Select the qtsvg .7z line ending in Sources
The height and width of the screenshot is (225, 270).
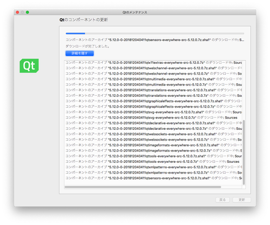tap(151, 117)
